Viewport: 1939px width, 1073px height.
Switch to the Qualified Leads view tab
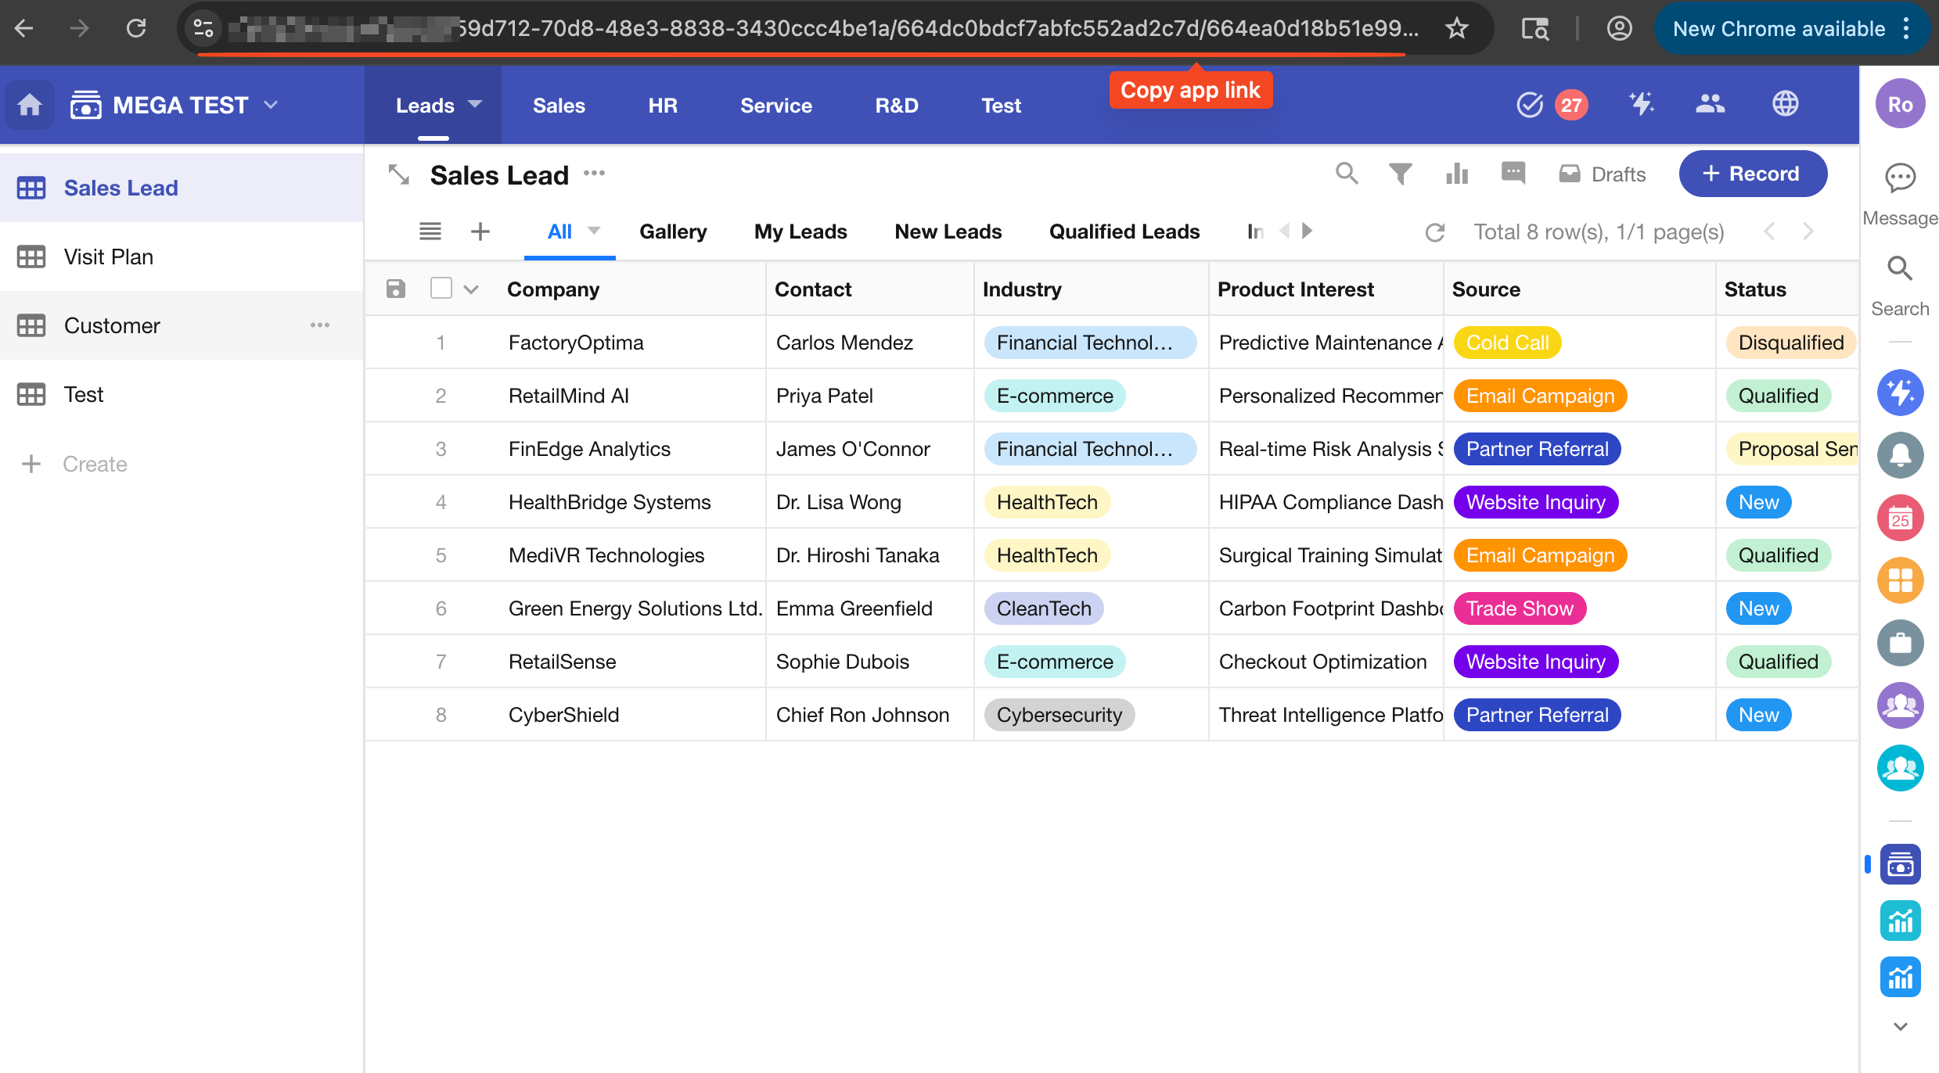(1124, 231)
